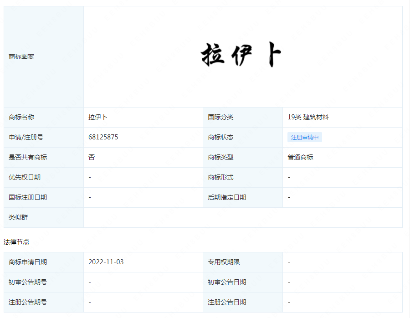Click the 商标名称 label
410x318 pixels.
(x=21, y=117)
